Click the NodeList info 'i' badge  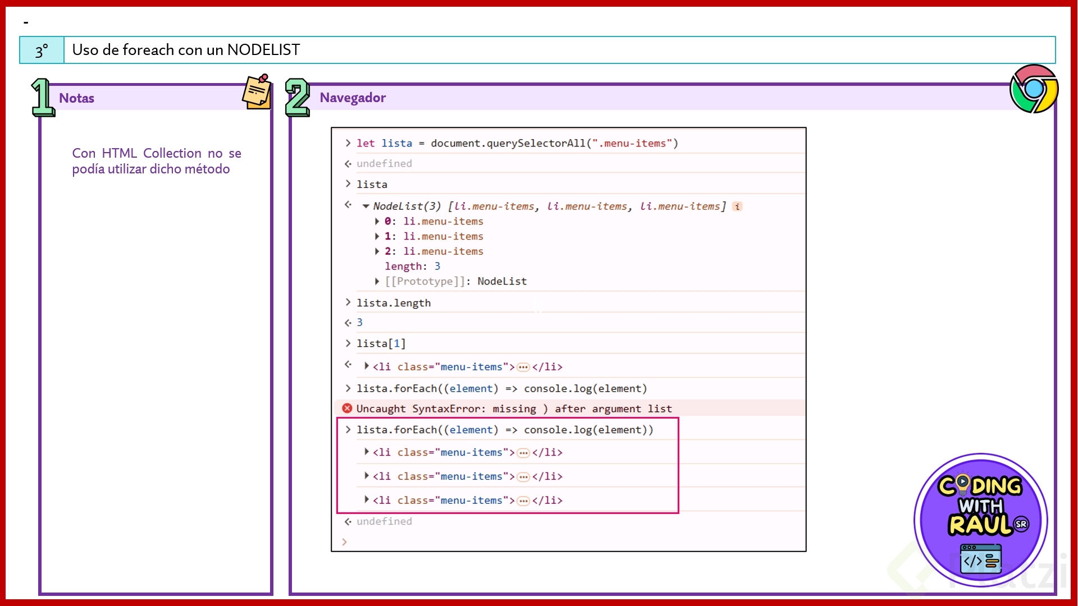737,206
